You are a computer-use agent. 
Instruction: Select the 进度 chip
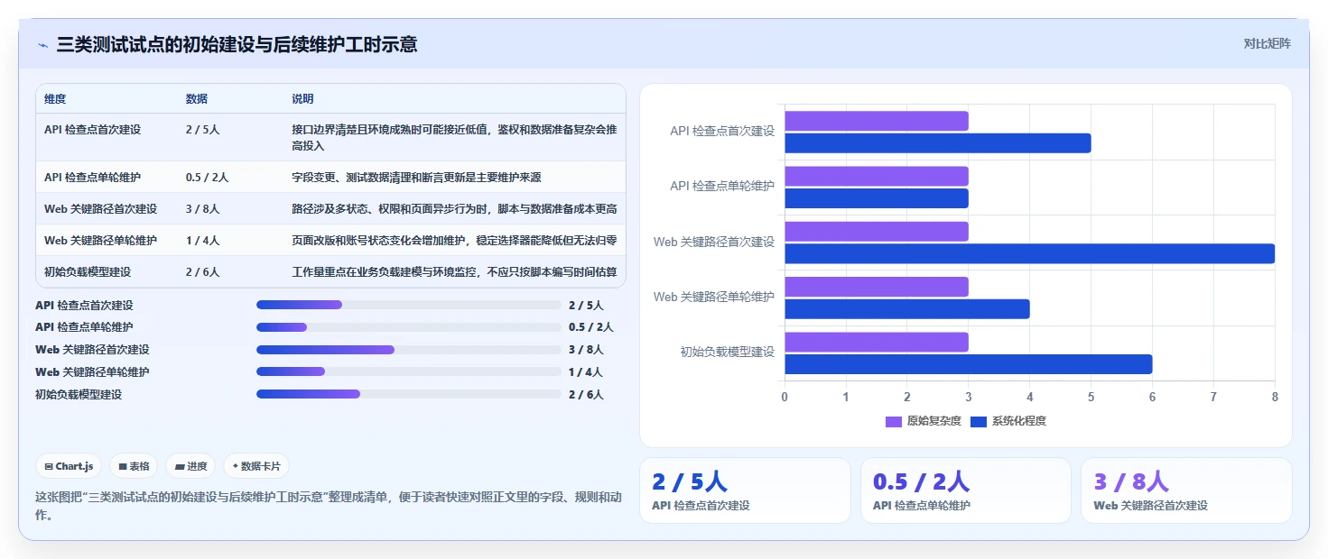[x=190, y=466]
